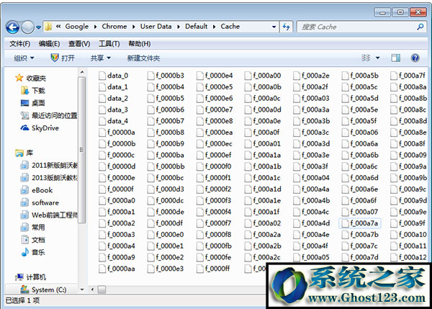Open the recent pages dropdown arrow
The image size is (432, 309).
point(38,27)
